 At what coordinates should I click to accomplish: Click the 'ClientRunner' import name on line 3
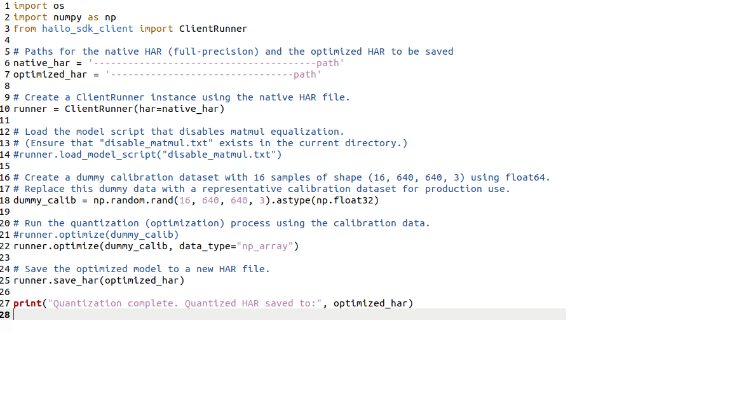pyautogui.click(x=213, y=29)
